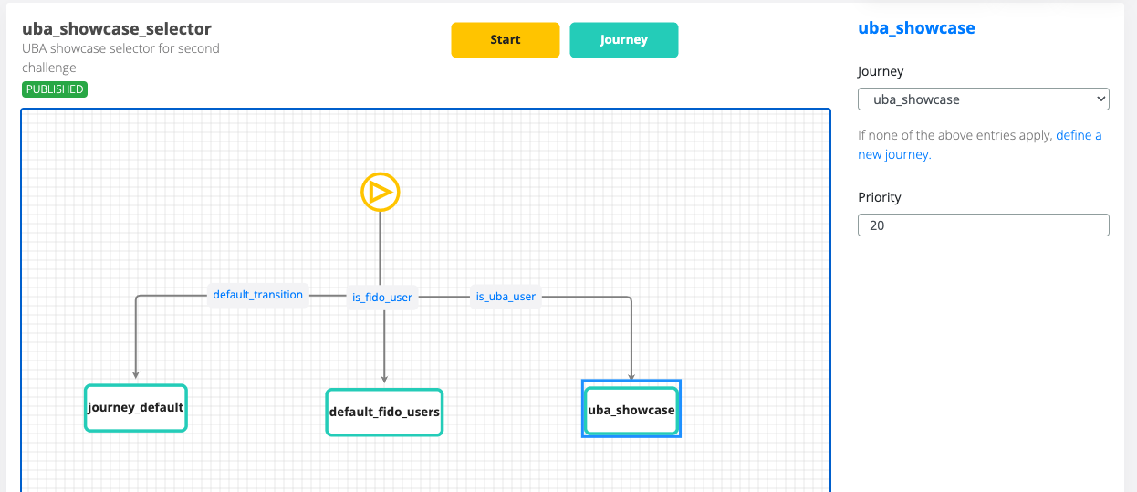
Task: Focus the Priority input field
Action: pos(983,225)
